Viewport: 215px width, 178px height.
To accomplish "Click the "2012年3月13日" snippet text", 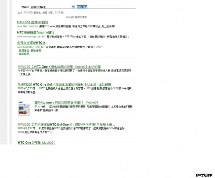I will [x=26, y=88].
